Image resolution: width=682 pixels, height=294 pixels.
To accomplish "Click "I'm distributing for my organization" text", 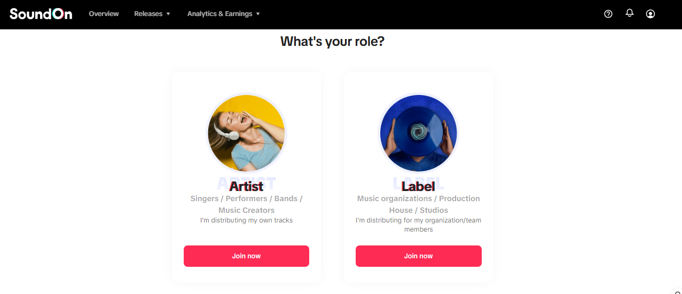I will [419, 225].
